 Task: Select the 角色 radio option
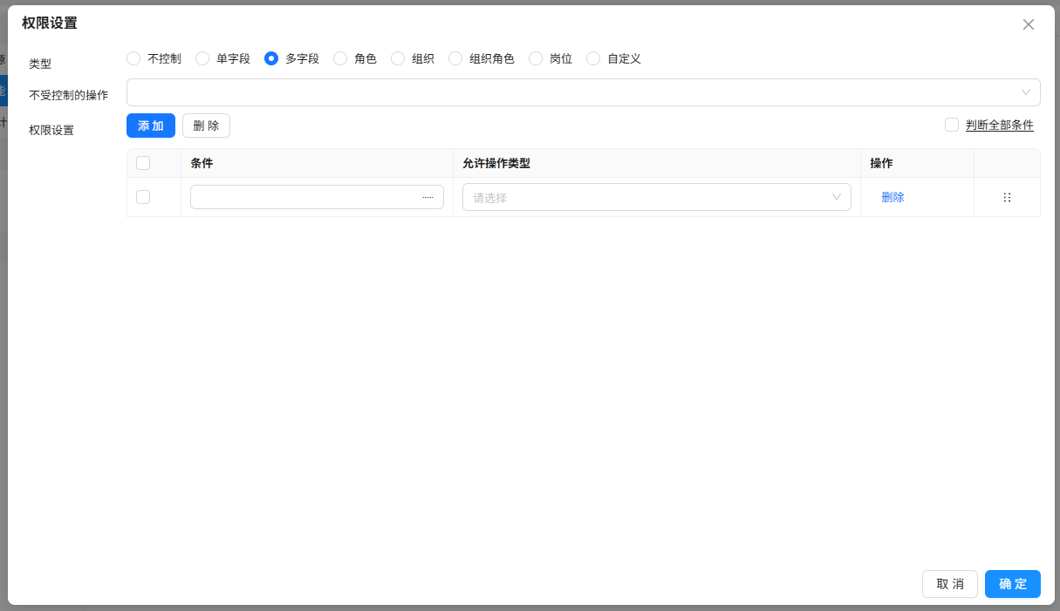click(x=340, y=58)
